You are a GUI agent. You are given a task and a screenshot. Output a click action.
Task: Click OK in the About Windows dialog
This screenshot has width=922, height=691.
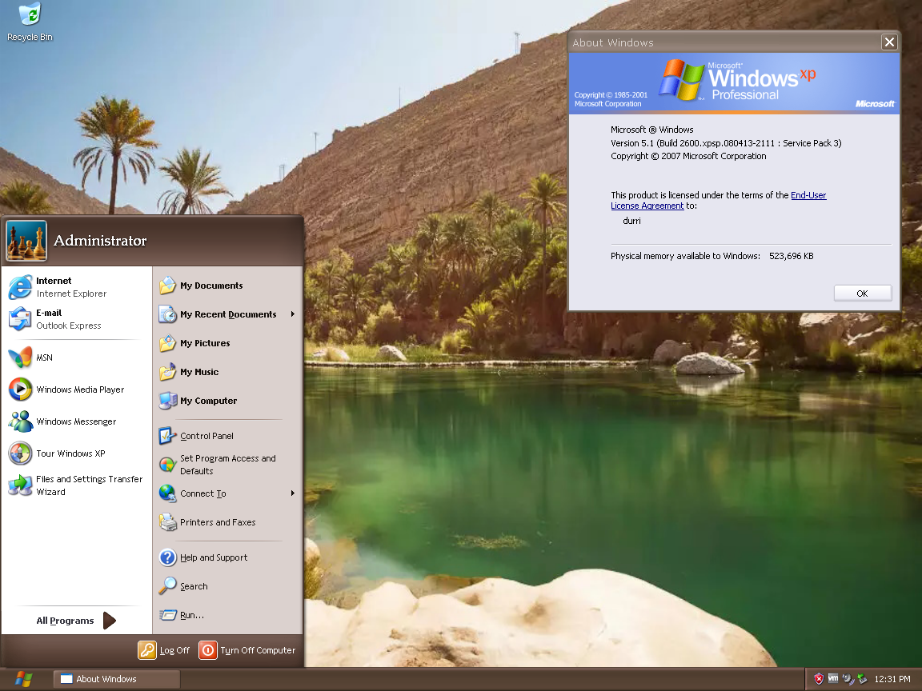click(x=862, y=293)
